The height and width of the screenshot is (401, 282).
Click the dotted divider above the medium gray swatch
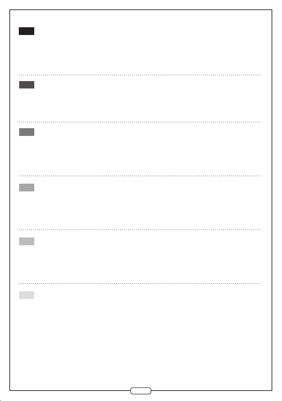point(140,176)
